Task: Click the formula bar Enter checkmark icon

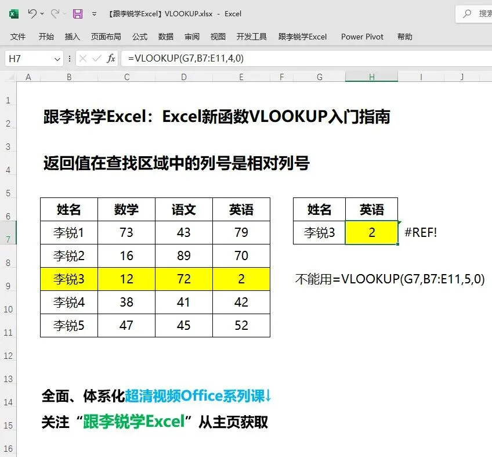Action: pyautogui.click(x=97, y=59)
